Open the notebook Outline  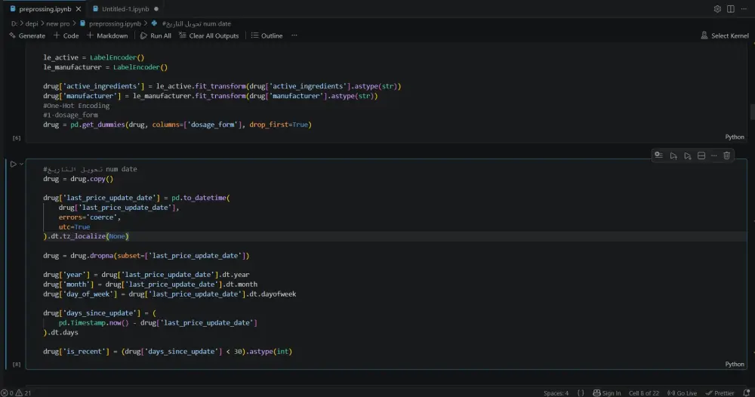click(x=267, y=35)
